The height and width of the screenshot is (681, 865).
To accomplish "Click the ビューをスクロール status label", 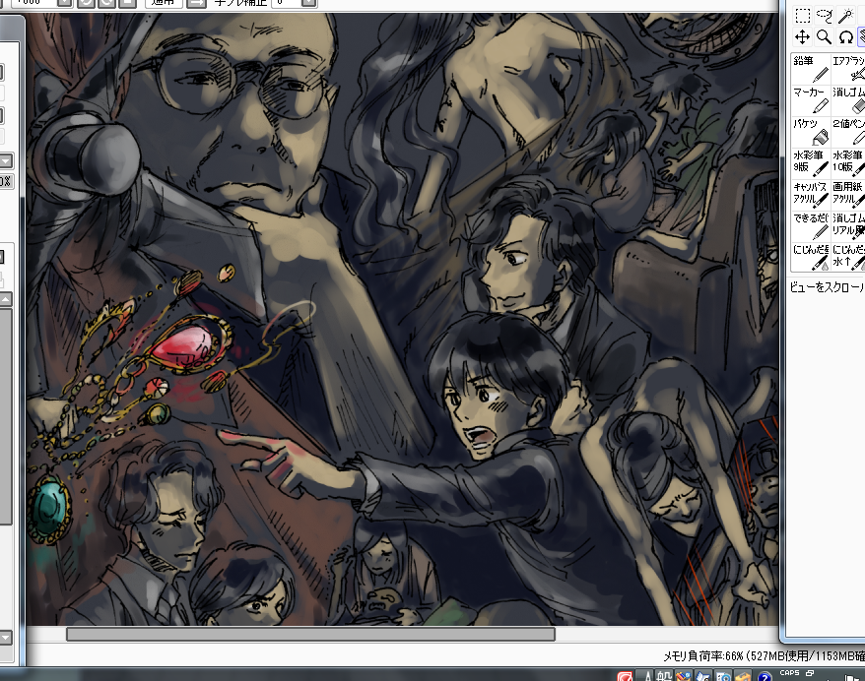I will [827, 287].
